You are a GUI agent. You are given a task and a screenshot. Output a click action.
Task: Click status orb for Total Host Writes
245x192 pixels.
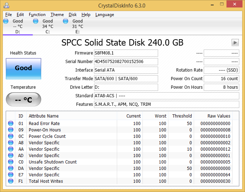tap(11, 181)
